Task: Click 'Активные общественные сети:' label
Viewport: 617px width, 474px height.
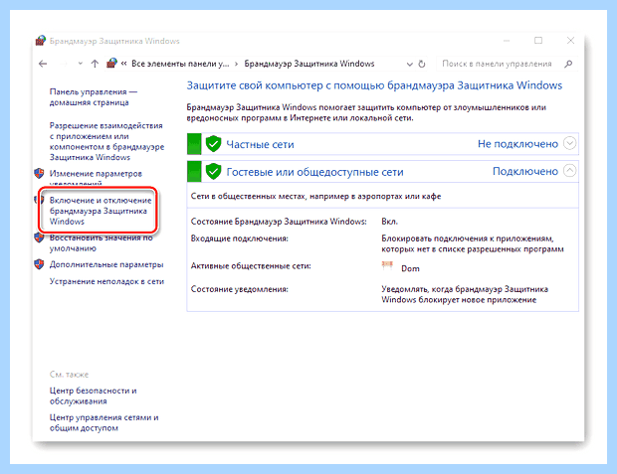Action: pyautogui.click(x=251, y=266)
